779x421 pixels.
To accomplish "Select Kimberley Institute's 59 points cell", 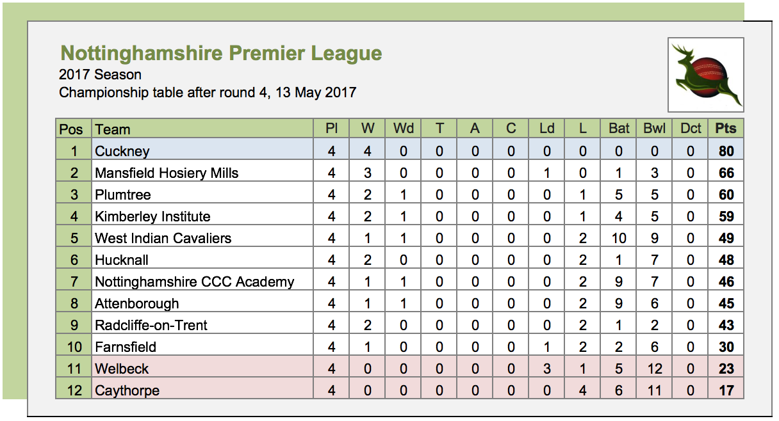I will click(x=726, y=216).
